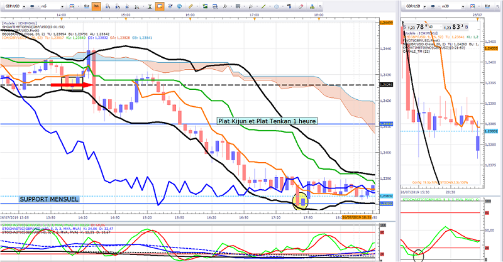Toggle the Bid line in the m30 chart toolbar
The image size is (503, 262).
click(x=487, y=6)
